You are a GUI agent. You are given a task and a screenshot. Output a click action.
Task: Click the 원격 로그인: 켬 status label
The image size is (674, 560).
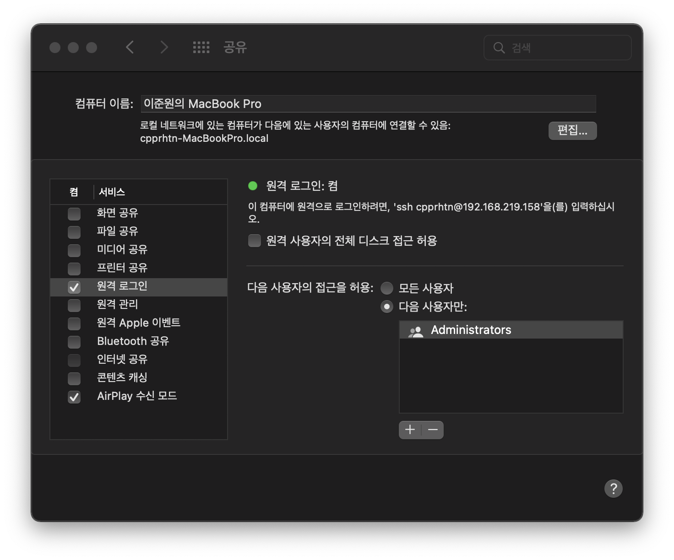tap(302, 186)
